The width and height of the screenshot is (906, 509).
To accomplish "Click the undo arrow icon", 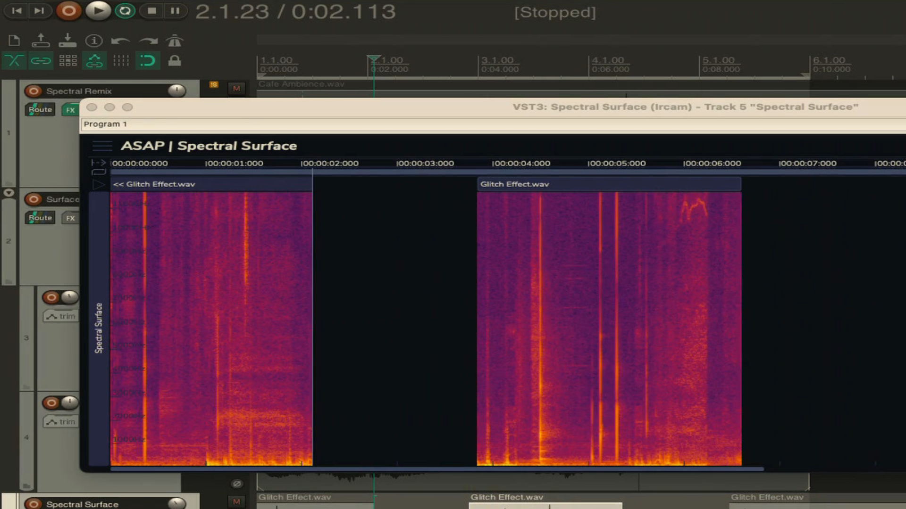I will [120, 41].
